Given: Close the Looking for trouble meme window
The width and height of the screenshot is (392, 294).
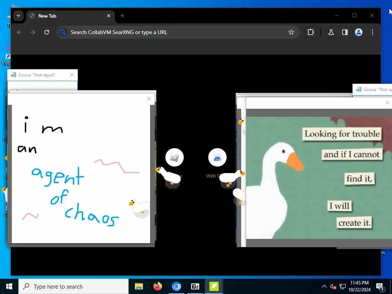Looking at the screenshot, I should tap(387, 103).
